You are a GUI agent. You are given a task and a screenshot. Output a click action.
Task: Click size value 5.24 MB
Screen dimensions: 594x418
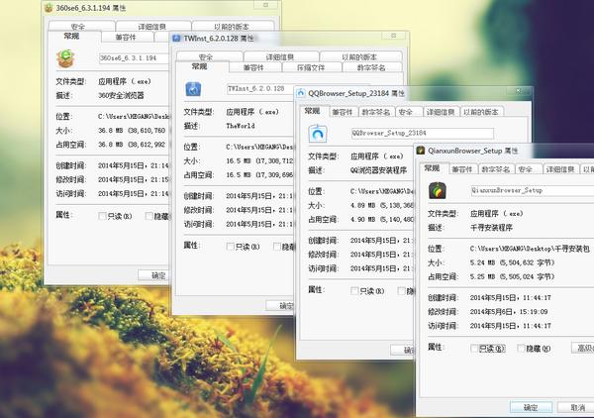click(x=512, y=262)
